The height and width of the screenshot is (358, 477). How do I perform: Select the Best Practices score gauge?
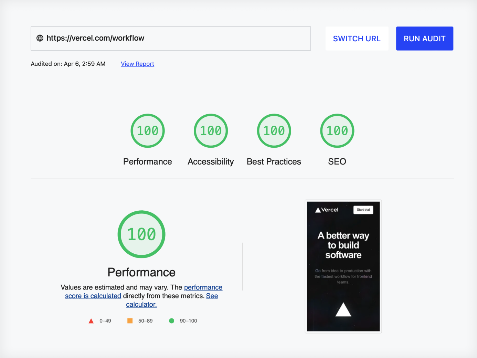pyautogui.click(x=274, y=131)
